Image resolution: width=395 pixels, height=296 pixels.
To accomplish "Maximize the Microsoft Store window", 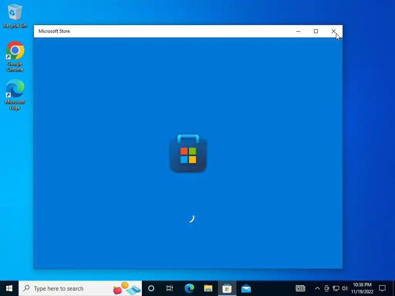I will (316, 31).
